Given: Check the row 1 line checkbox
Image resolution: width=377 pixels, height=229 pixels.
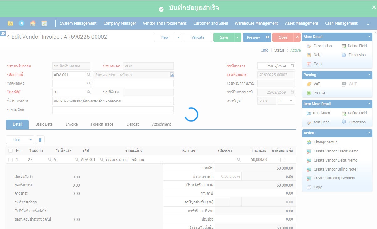Looking at the screenshot, I should (x=11, y=160).
